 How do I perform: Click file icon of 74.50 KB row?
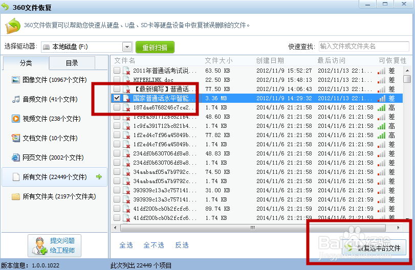pyautogui.click(x=127, y=172)
